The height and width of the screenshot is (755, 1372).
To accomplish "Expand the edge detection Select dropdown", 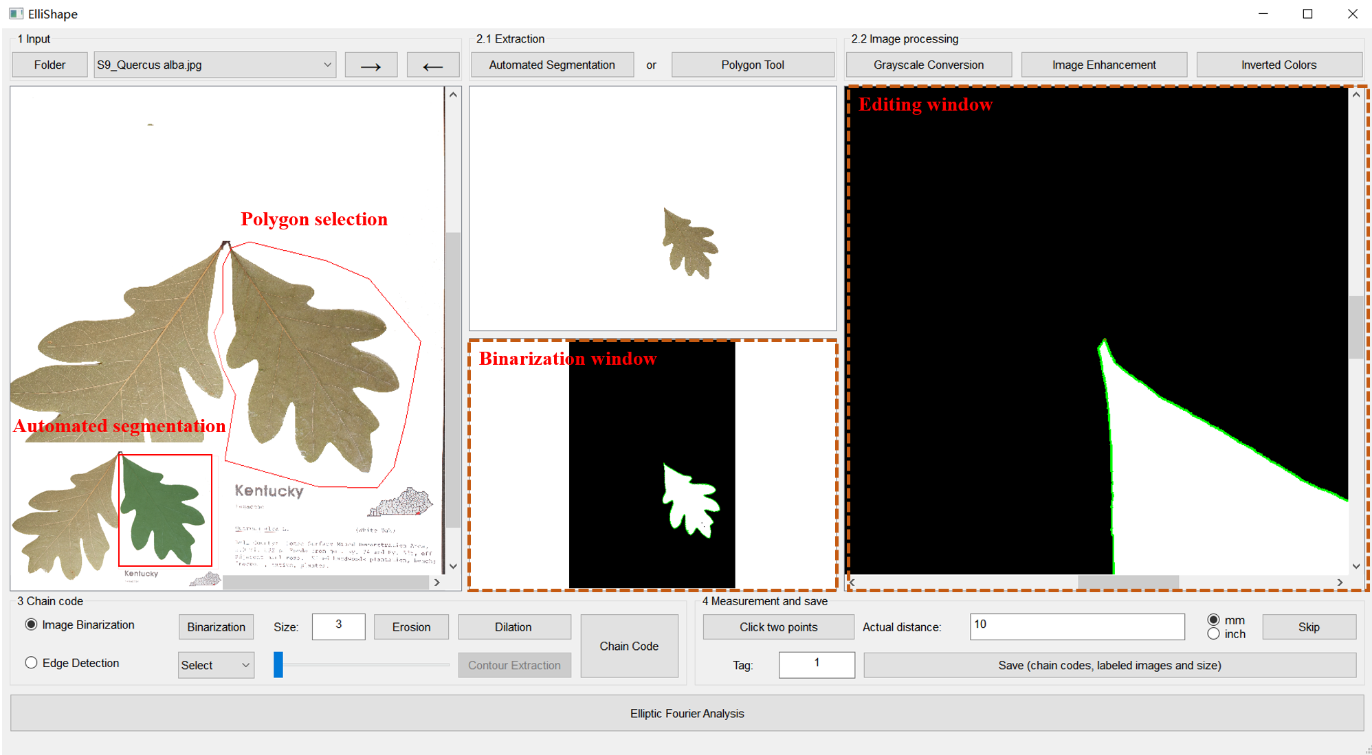I will click(215, 665).
